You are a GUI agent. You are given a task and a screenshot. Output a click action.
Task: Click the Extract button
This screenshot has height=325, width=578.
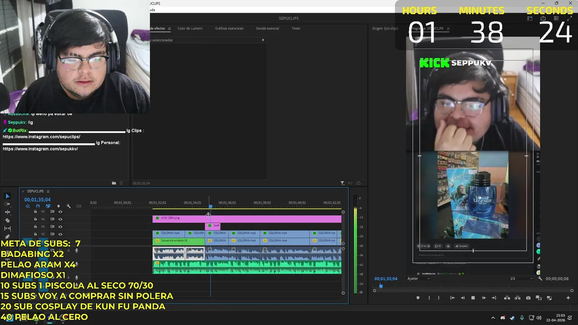pos(517,298)
